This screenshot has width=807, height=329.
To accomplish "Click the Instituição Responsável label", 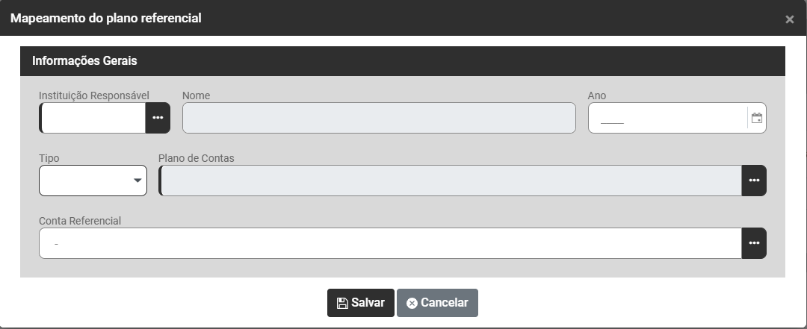I will click(x=94, y=95).
